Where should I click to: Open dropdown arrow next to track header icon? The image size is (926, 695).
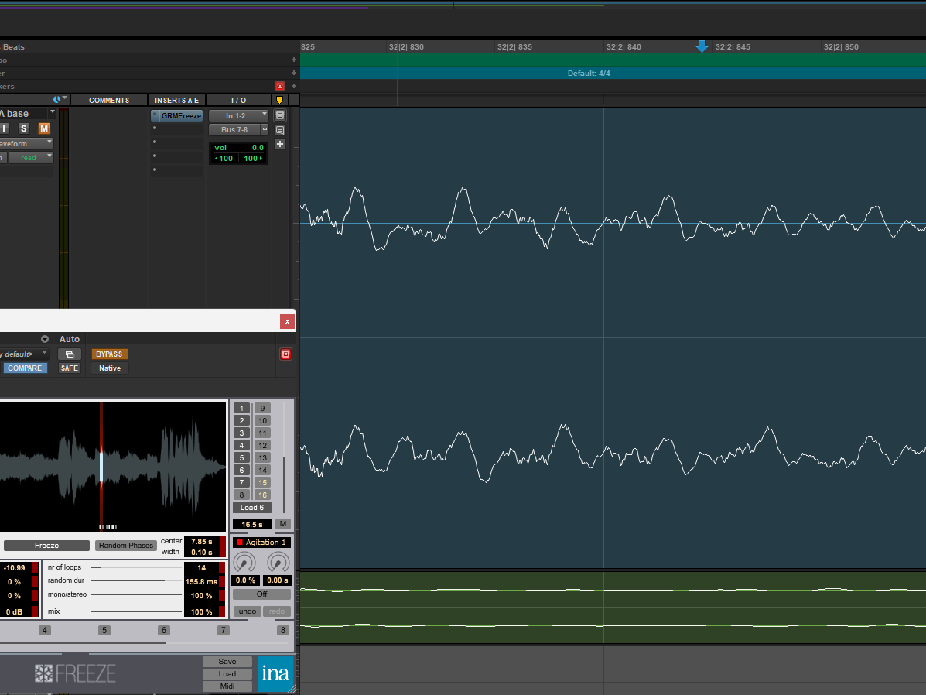(x=64, y=98)
